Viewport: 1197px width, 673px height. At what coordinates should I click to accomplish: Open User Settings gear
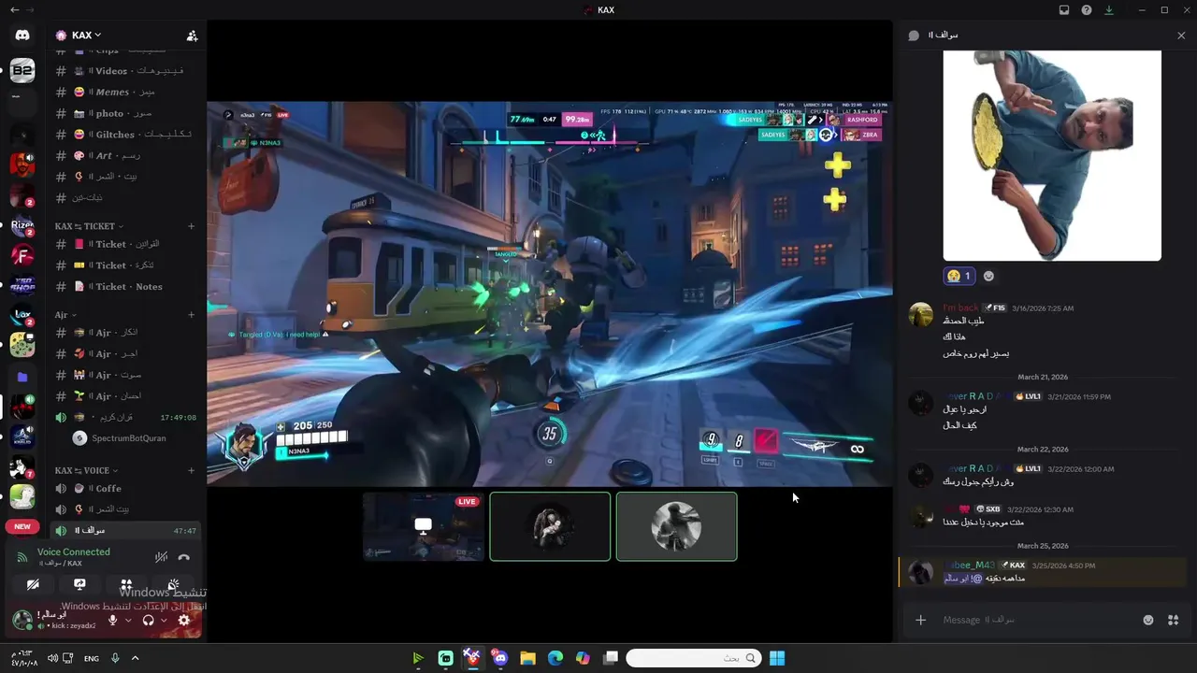(184, 620)
